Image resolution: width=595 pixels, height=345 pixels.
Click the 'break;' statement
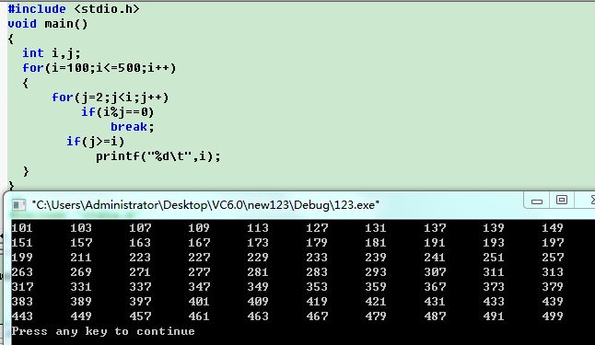133,127
